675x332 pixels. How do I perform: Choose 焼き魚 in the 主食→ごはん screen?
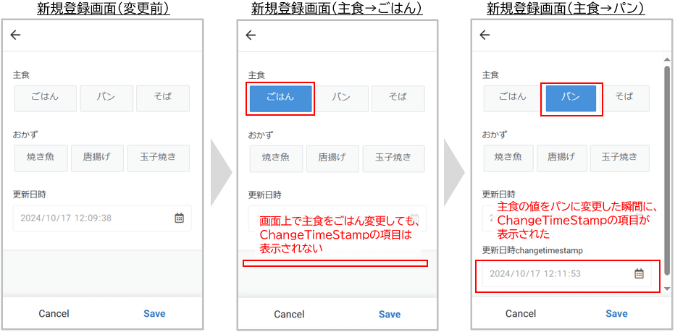click(x=277, y=158)
